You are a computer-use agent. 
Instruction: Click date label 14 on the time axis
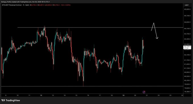tap(65, 95)
